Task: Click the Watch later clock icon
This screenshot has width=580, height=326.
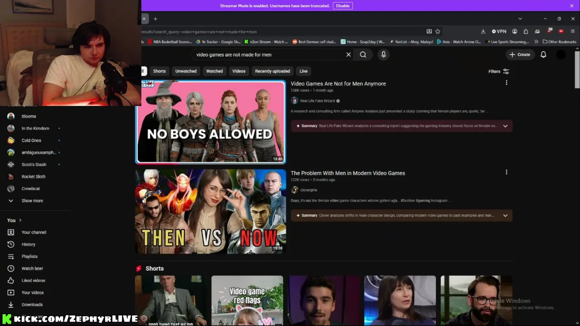Action: 11,268
